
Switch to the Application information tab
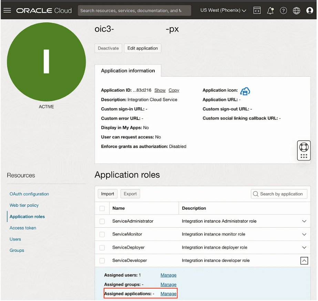pos(128,71)
